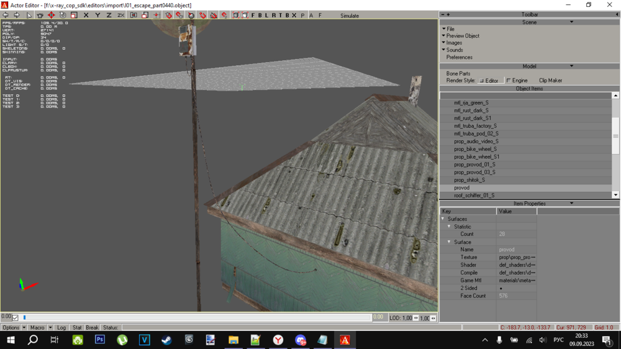Open the Macro menu in status bar
The height and width of the screenshot is (349, 621).
tap(37, 327)
